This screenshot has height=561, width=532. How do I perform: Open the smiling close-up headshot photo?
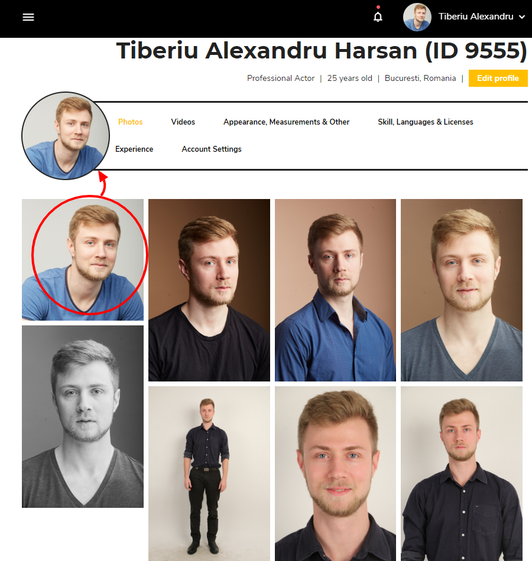(335, 474)
